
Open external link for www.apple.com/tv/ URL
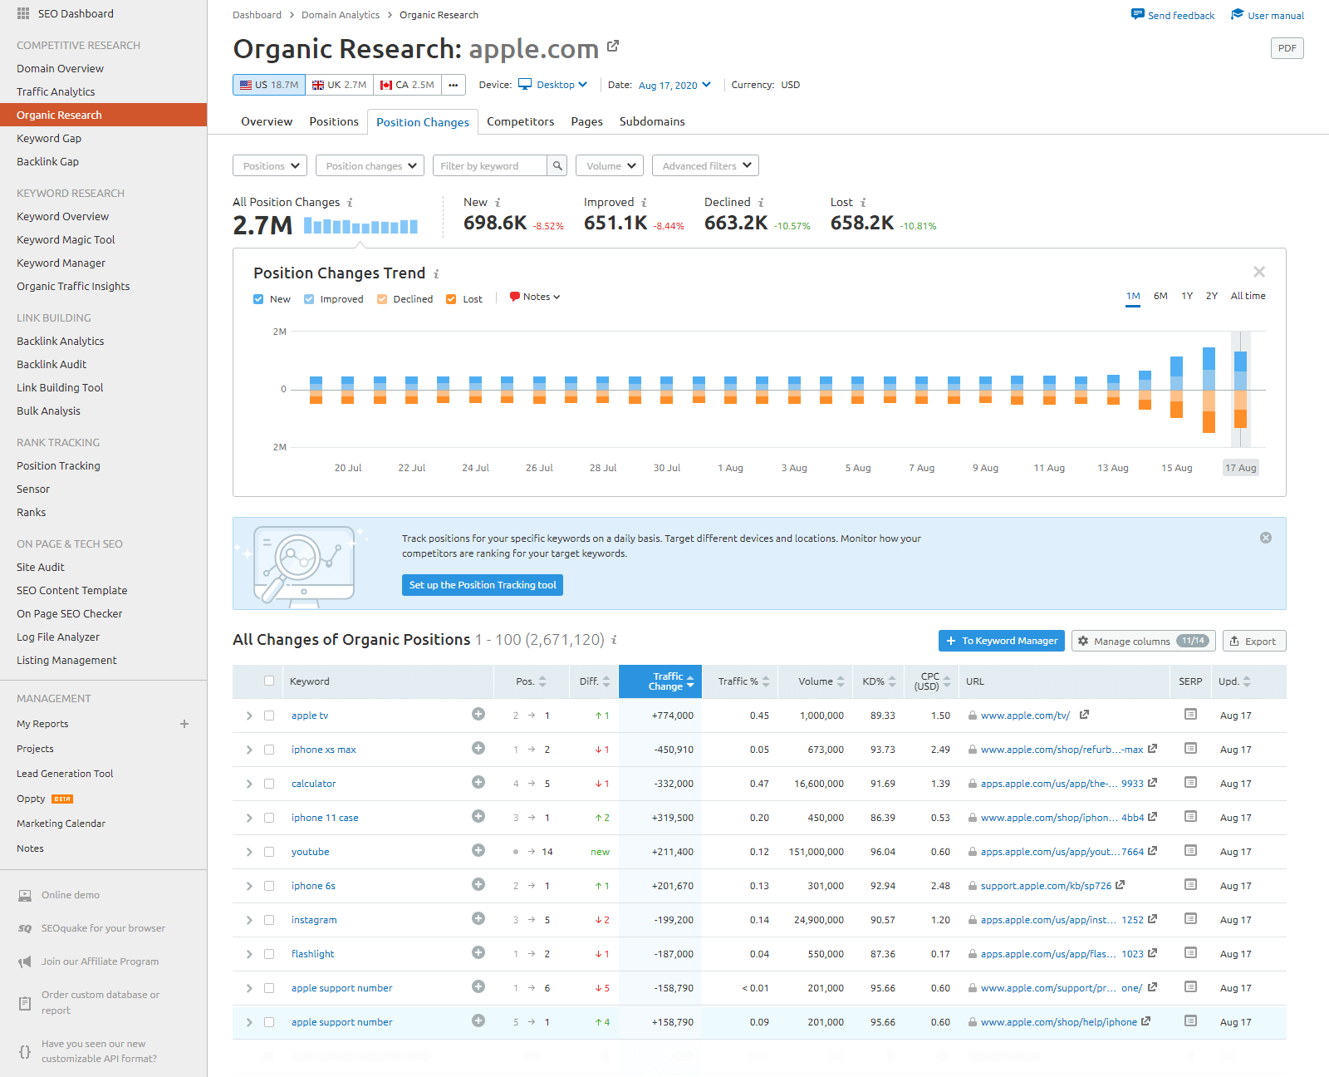1084,715
